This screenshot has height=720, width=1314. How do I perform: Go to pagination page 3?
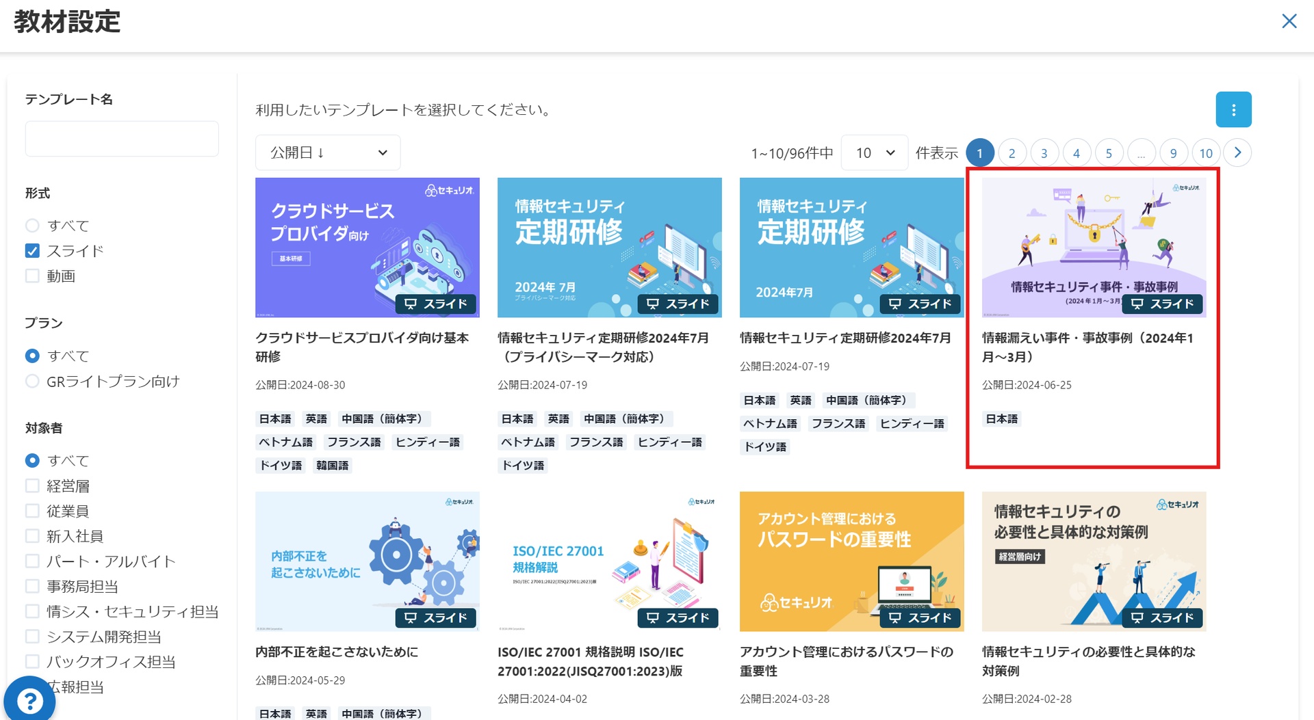coord(1044,152)
